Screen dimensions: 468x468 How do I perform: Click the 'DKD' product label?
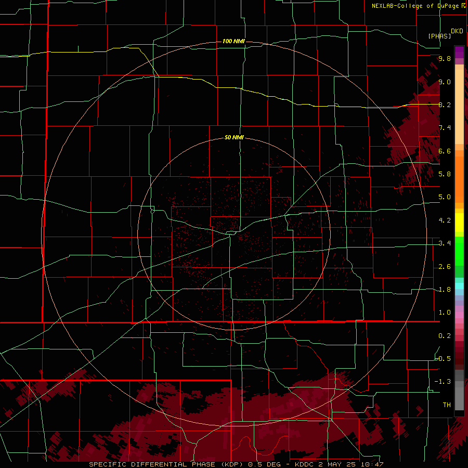457,31
